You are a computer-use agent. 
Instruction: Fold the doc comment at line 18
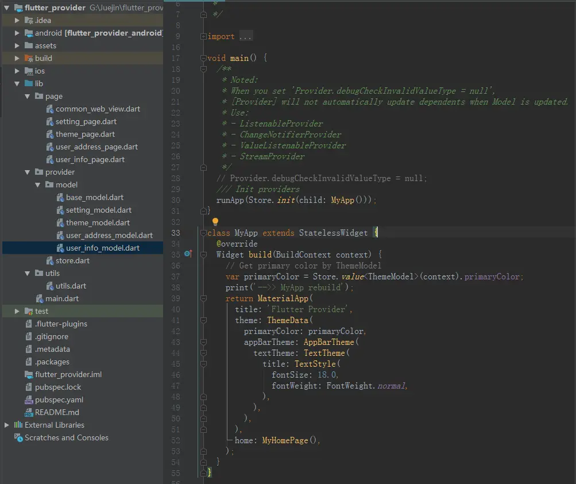(x=203, y=69)
